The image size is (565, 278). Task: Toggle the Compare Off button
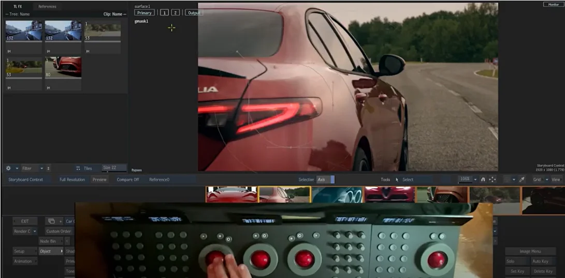tap(127, 179)
